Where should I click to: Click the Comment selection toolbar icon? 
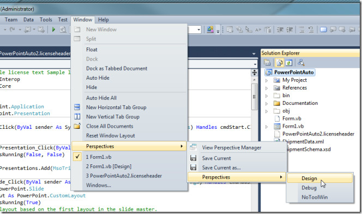[301, 29]
